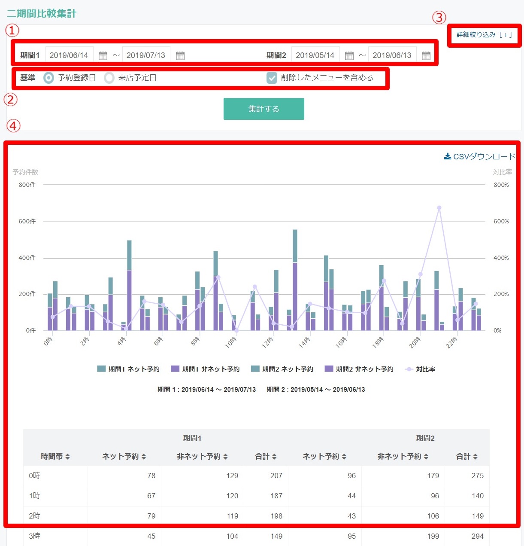Toggle legend 期間1 非ネット予約 swatch
The image size is (524, 546).
(175, 369)
